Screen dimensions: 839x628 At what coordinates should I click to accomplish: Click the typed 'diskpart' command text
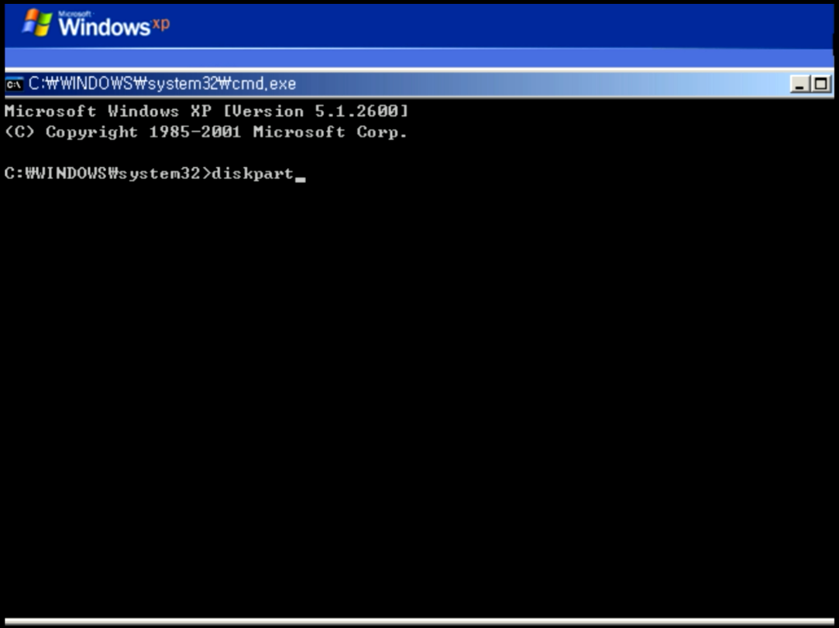[x=253, y=174]
